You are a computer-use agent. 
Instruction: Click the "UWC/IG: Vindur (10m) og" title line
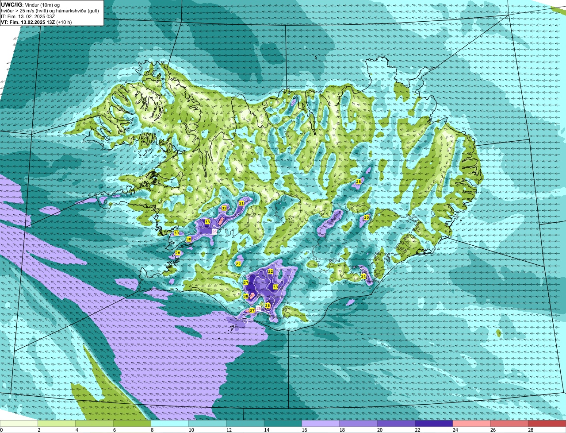(31, 4)
